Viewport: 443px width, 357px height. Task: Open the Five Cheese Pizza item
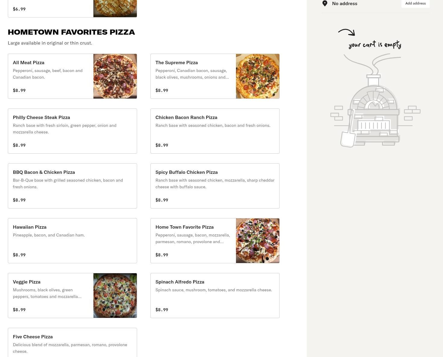tap(72, 343)
